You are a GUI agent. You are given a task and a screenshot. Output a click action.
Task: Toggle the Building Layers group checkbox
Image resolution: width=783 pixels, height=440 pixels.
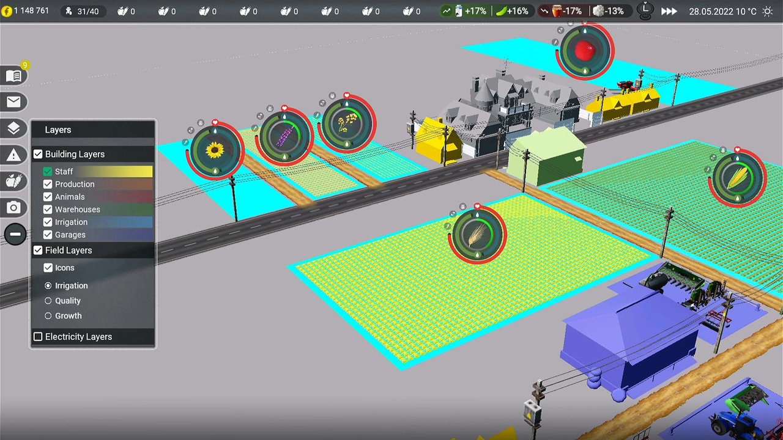(38, 155)
